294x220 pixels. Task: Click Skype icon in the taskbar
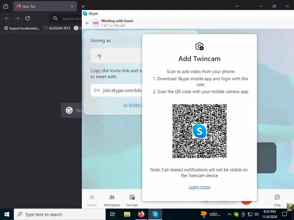[x=155, y=214]
